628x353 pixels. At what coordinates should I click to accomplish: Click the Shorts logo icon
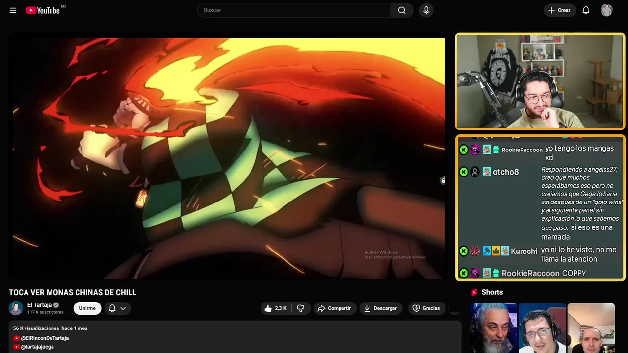474,292
